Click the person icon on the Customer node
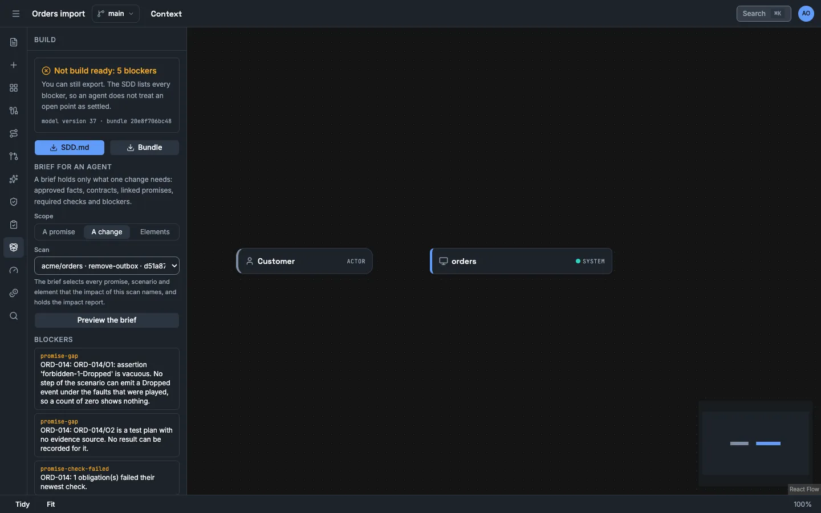This screenshot has height=513, width=821. point(250,261)
